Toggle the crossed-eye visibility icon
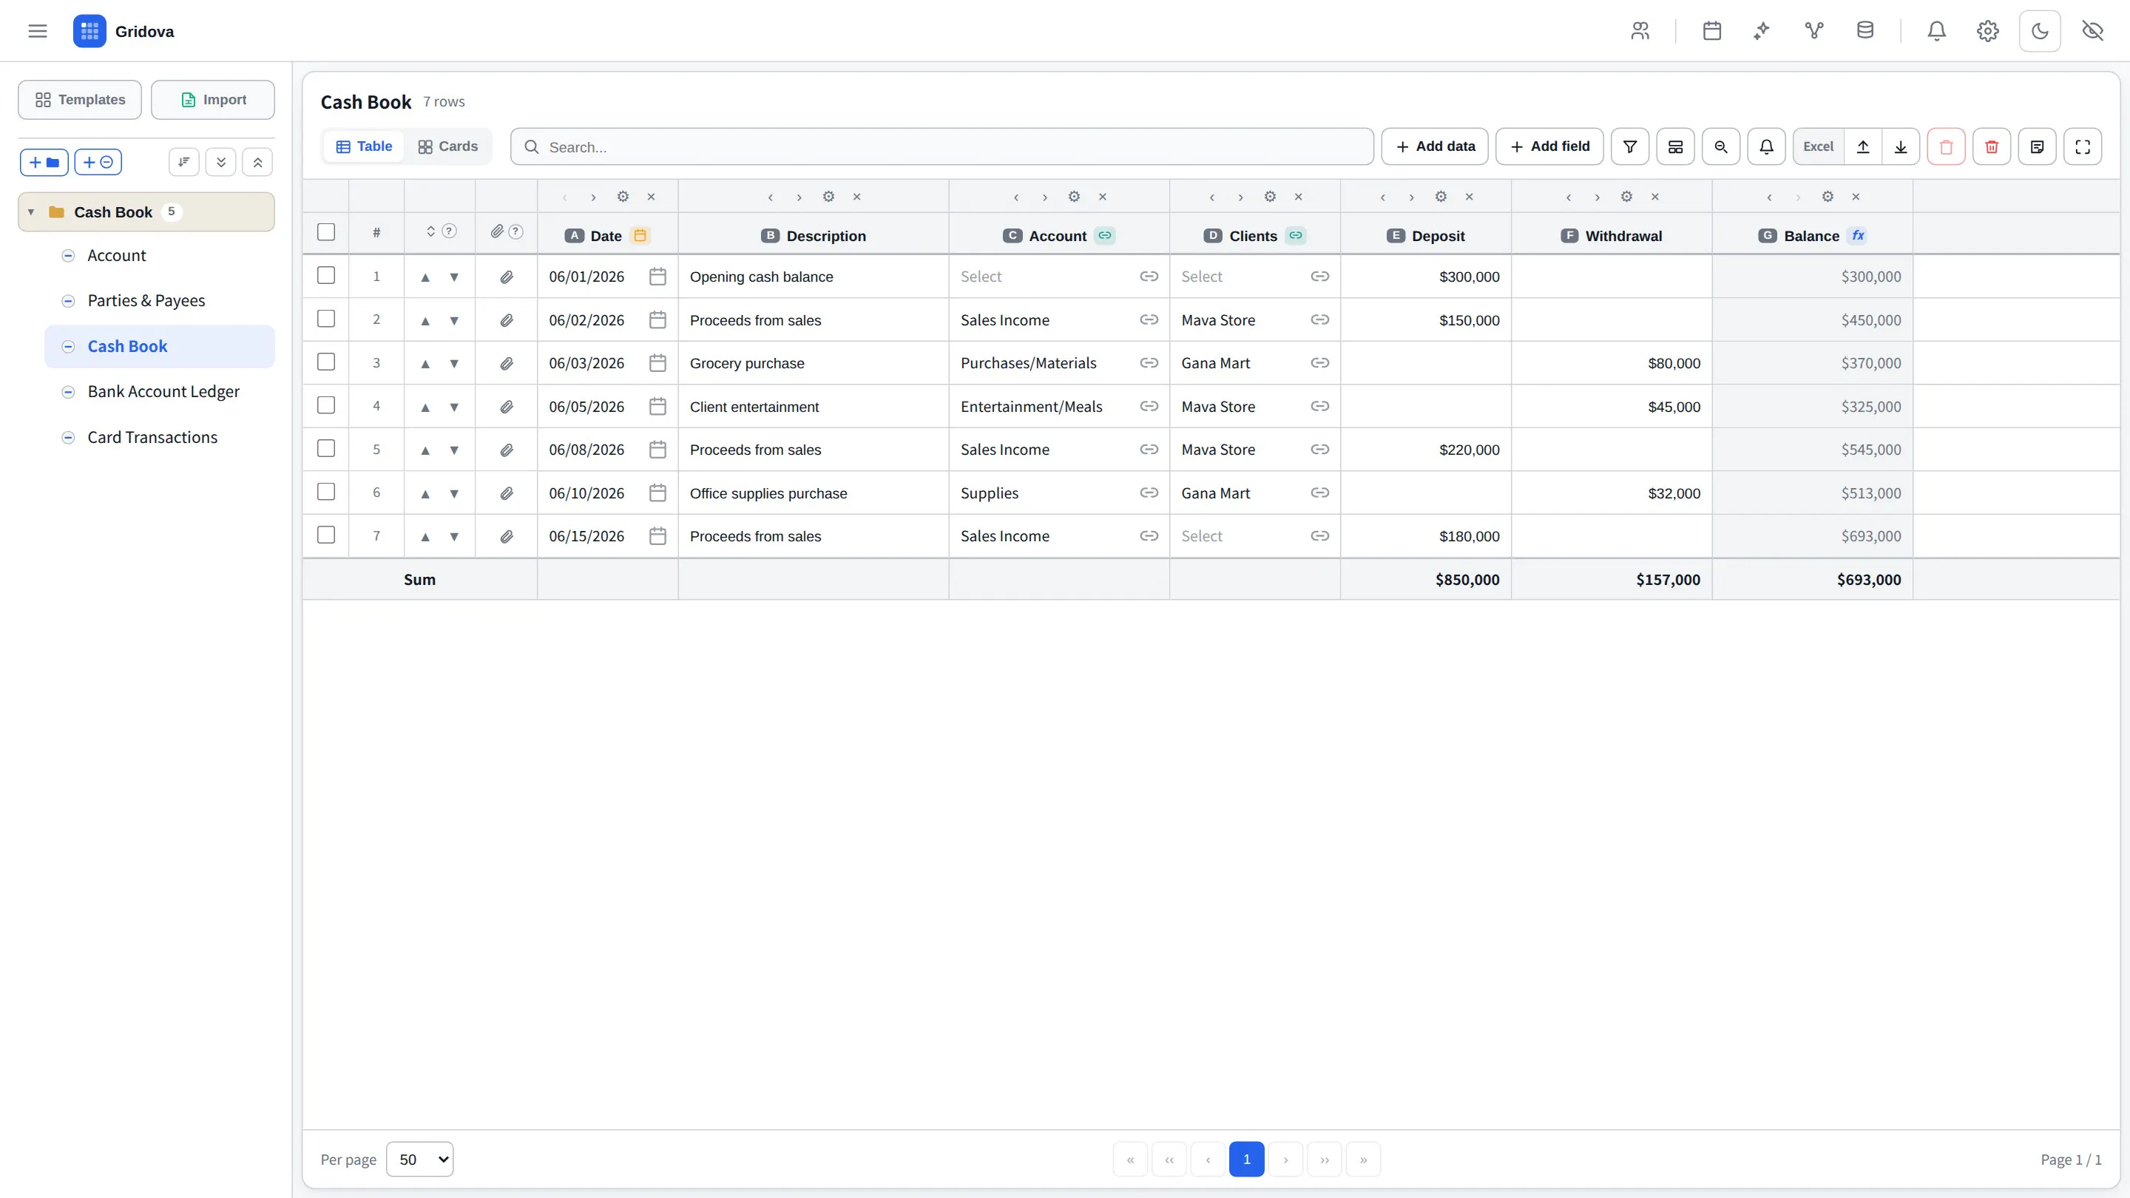Viewport: 2130px width, 1198px height. click(2092, 31)
